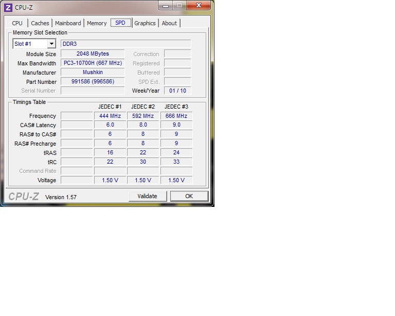395x316 pixels.
Task: Click the tRC value 22
Action: point(110,162)
